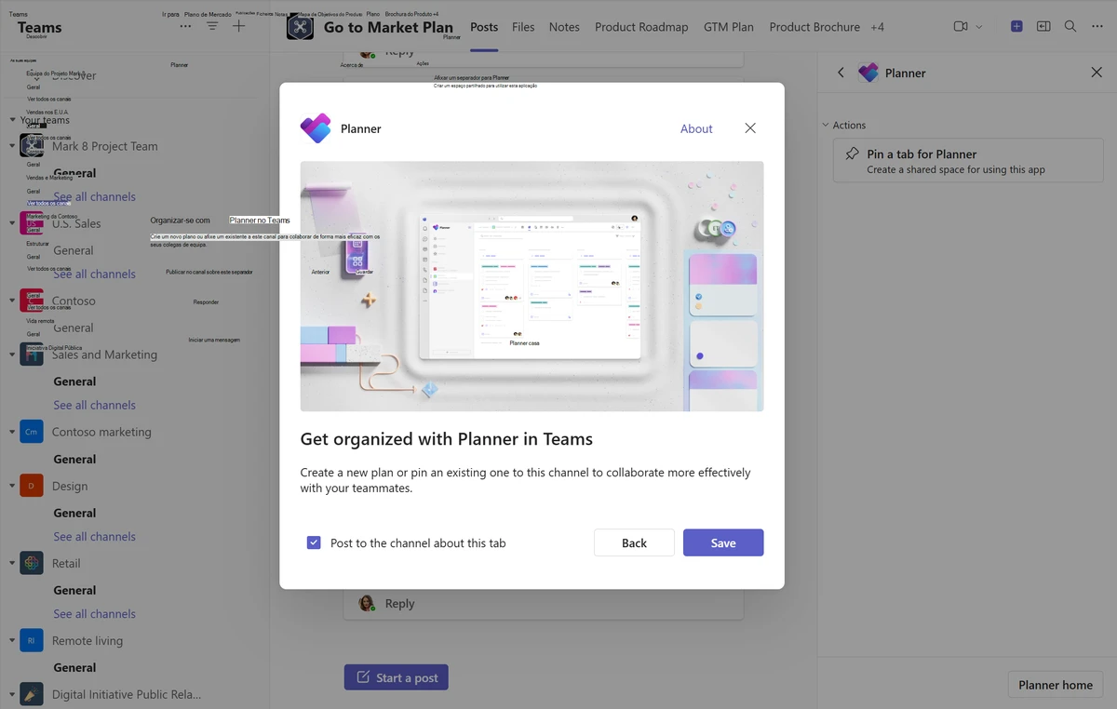Close the Planner dialog with the X
The height and width of the screenshot is (709, 1117).
pos(750,128)
